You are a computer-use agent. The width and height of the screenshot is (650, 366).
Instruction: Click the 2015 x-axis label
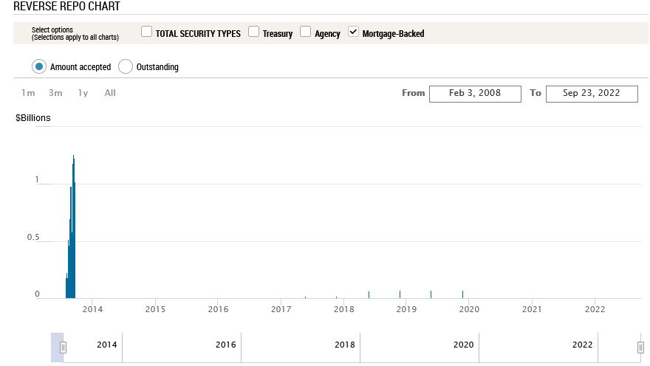(155, 309)
